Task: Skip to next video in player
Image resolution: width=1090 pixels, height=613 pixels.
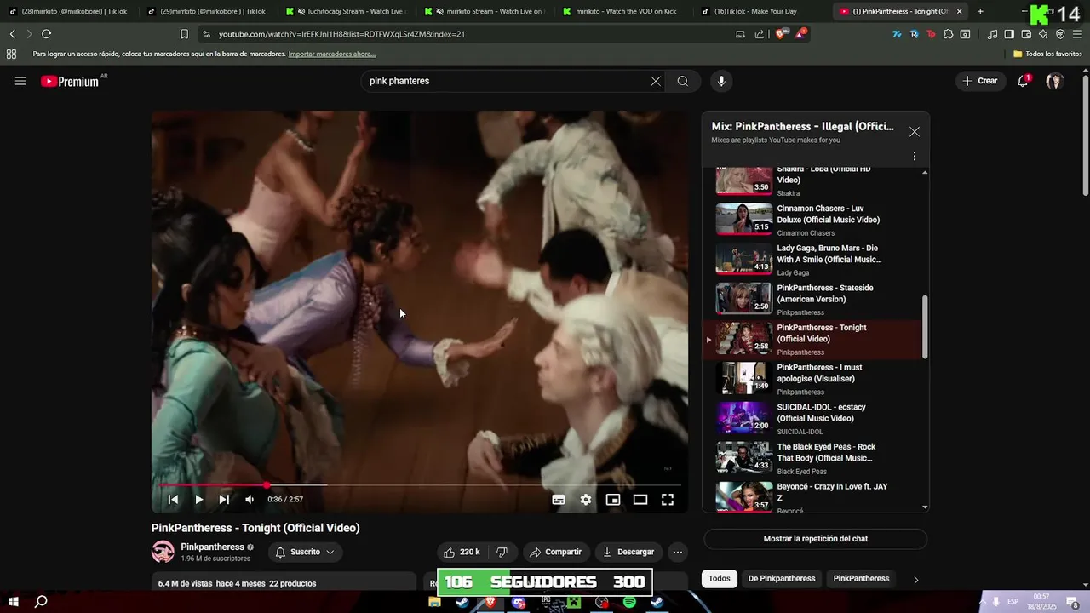Action: 224,500
